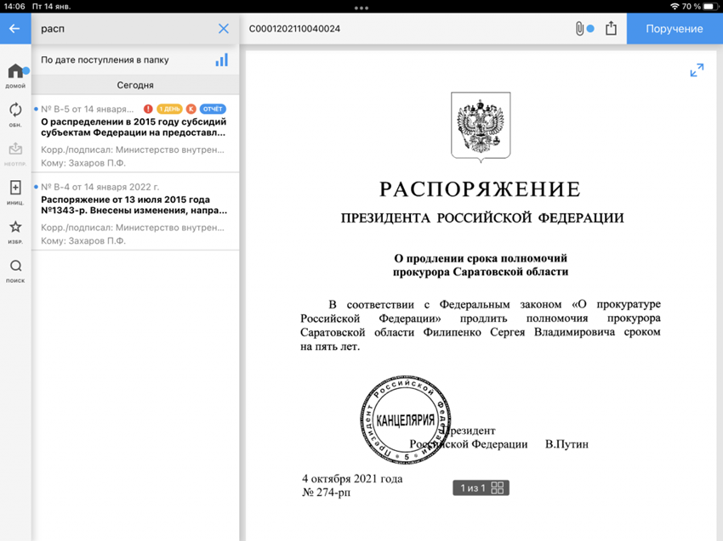
Task: Open the Избр. favorites star
Action: (15, 232)
